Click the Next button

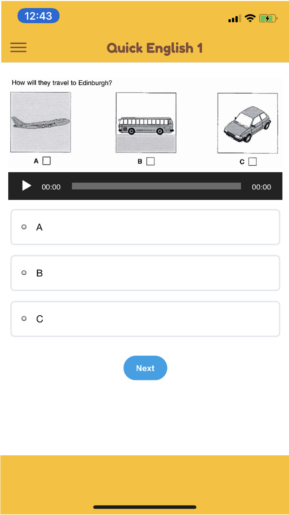coord(145,368)
